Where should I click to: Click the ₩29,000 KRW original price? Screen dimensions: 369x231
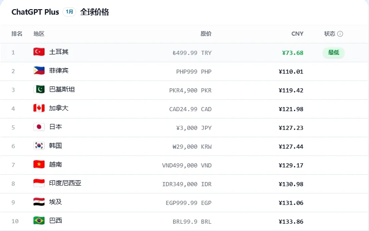(x=192, y=147)
